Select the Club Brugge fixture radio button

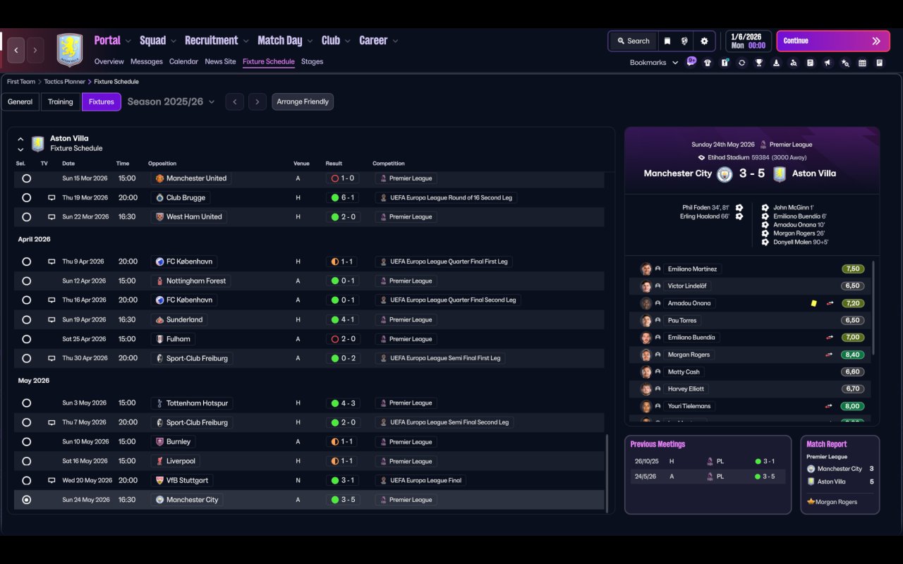click(26, 198)
